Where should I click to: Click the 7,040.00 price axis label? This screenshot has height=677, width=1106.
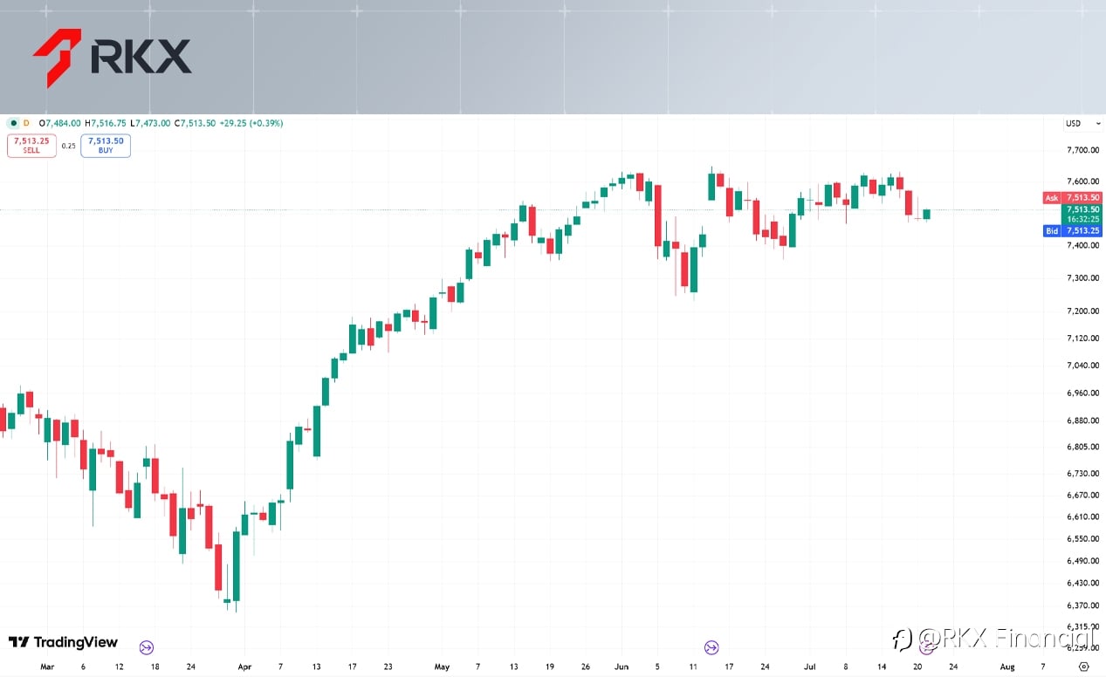pos(1082,366)
